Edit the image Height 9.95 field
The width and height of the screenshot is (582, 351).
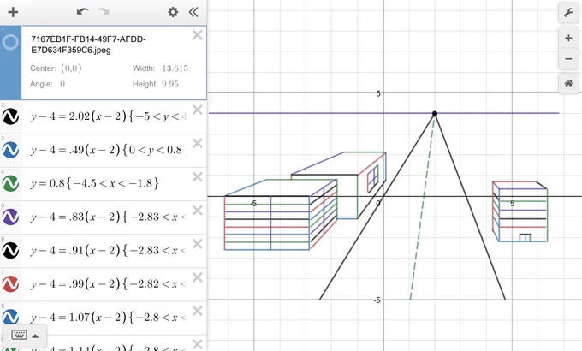tap(170, 84)
